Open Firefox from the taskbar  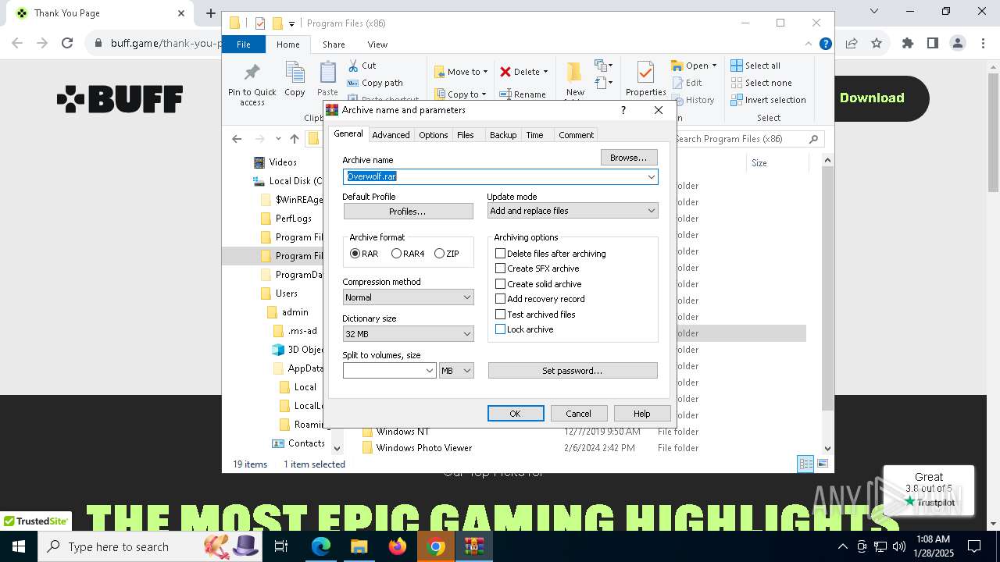398,546
